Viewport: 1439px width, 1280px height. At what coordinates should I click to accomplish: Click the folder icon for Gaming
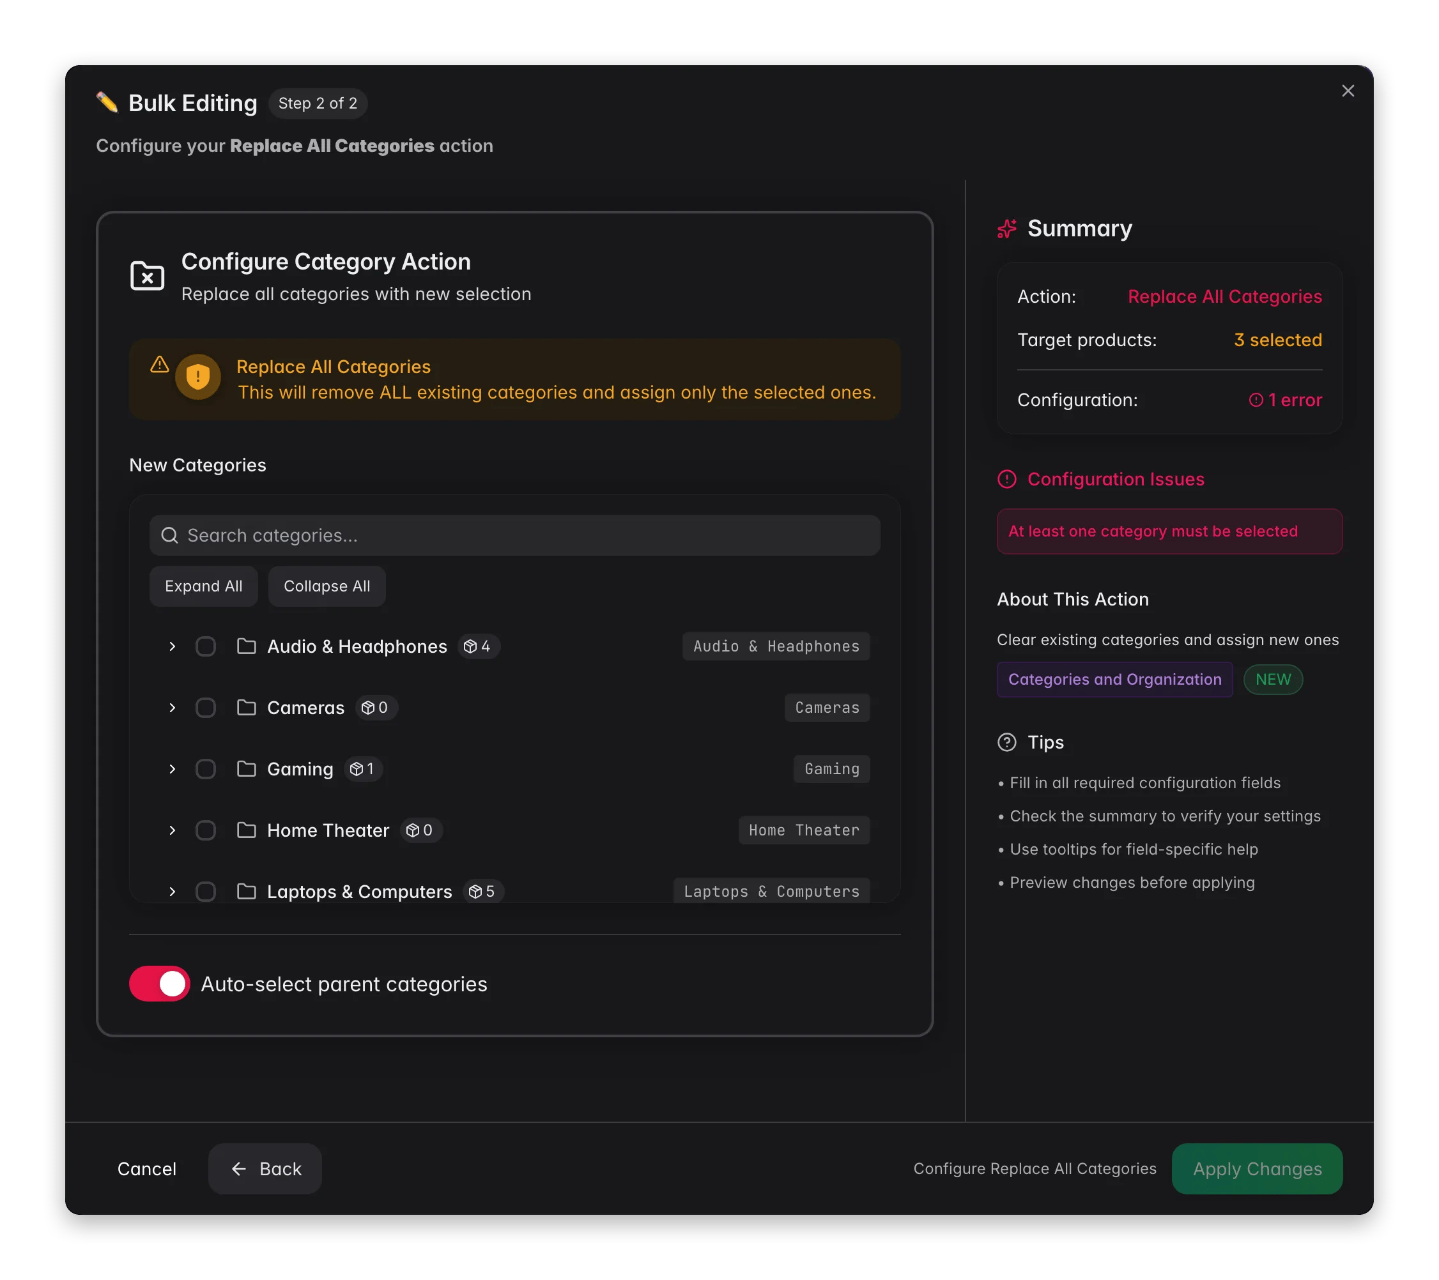click(247, 768)
